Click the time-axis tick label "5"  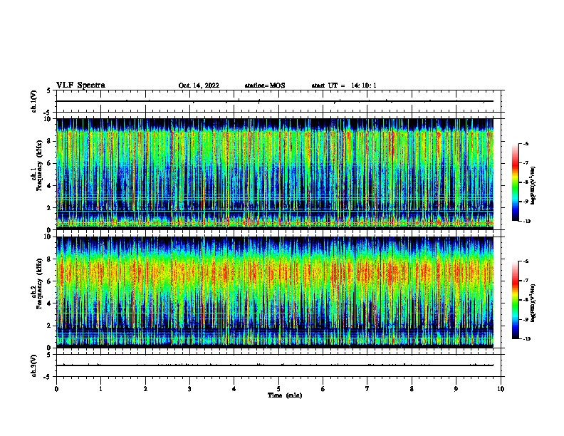278,389
